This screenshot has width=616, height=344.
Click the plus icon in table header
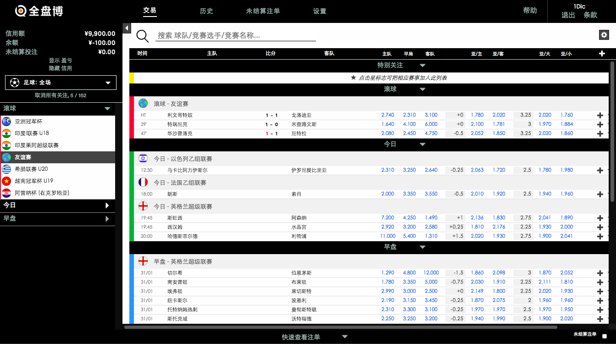click(602, 54)
